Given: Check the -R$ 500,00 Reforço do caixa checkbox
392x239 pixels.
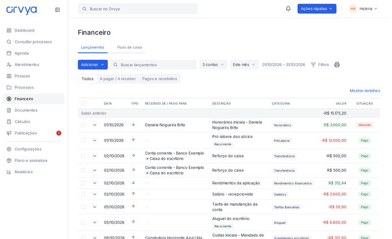Looking at the screenshot, I should [x=83, y=156].
